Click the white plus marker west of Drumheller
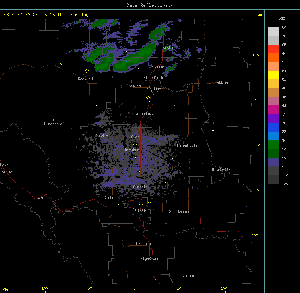Screen dimensions: 300x293 click(213, 130)
